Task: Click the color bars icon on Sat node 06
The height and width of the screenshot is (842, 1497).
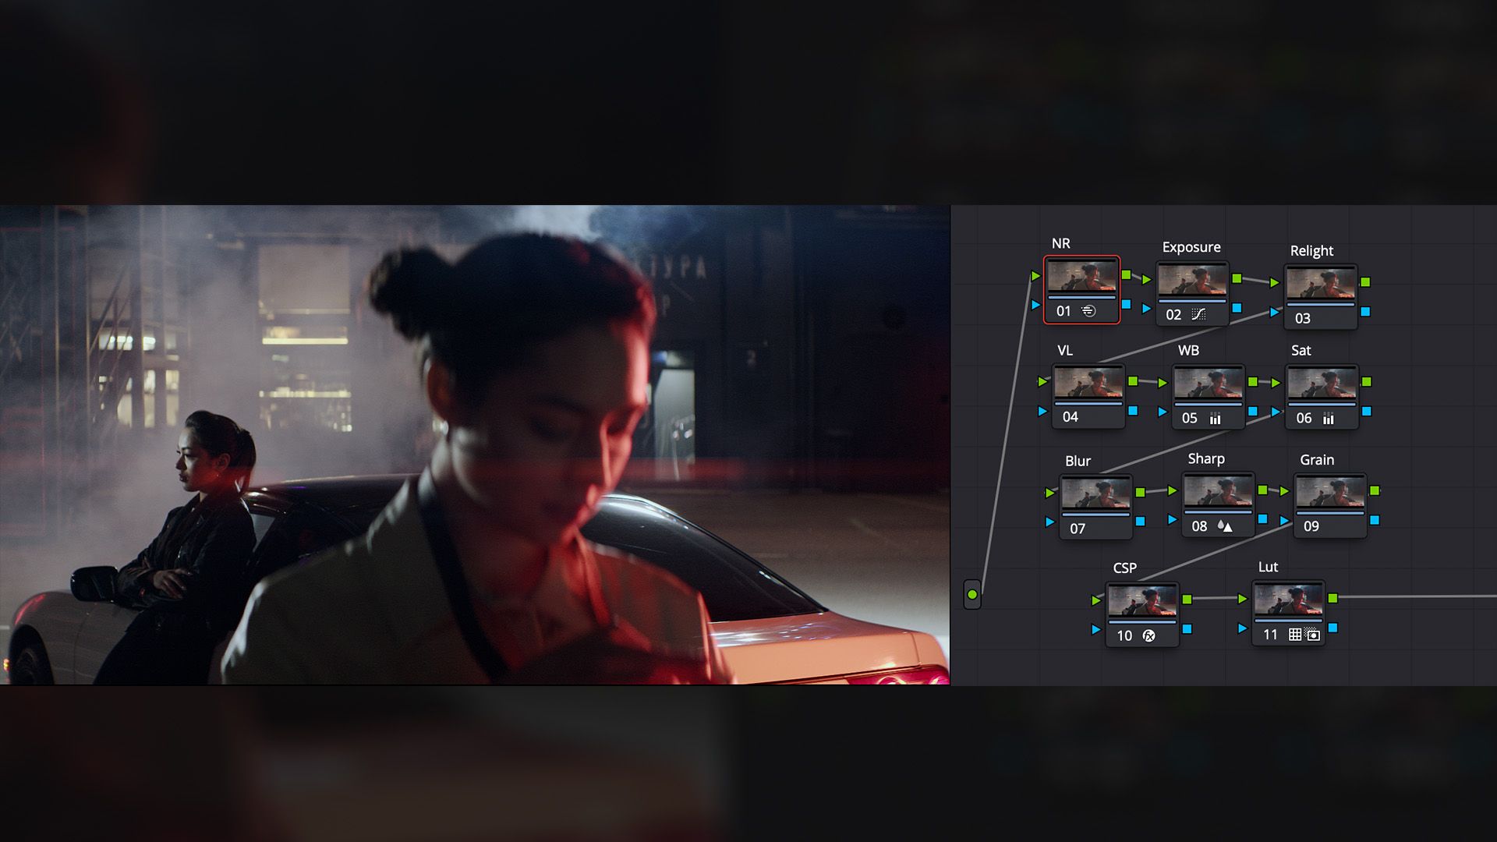Action: (1329, 419)
